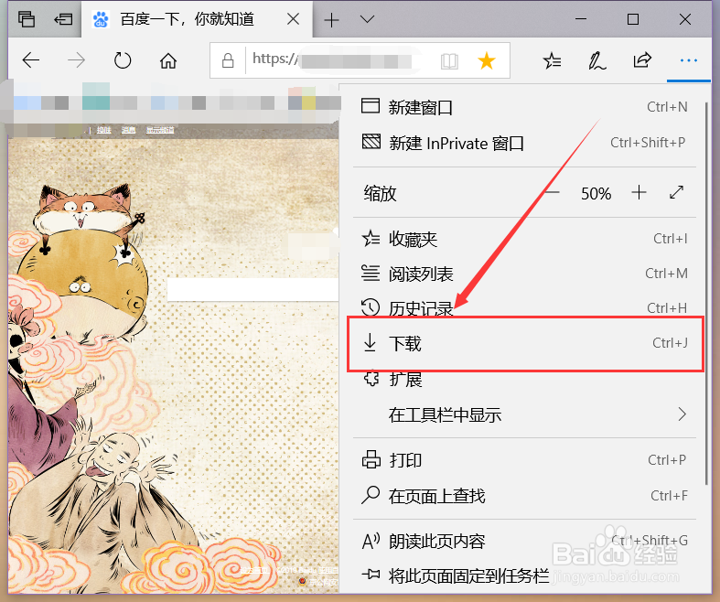Open 阅读列表 from the menu
Screen dimensions: 720x602
(524, 274)
